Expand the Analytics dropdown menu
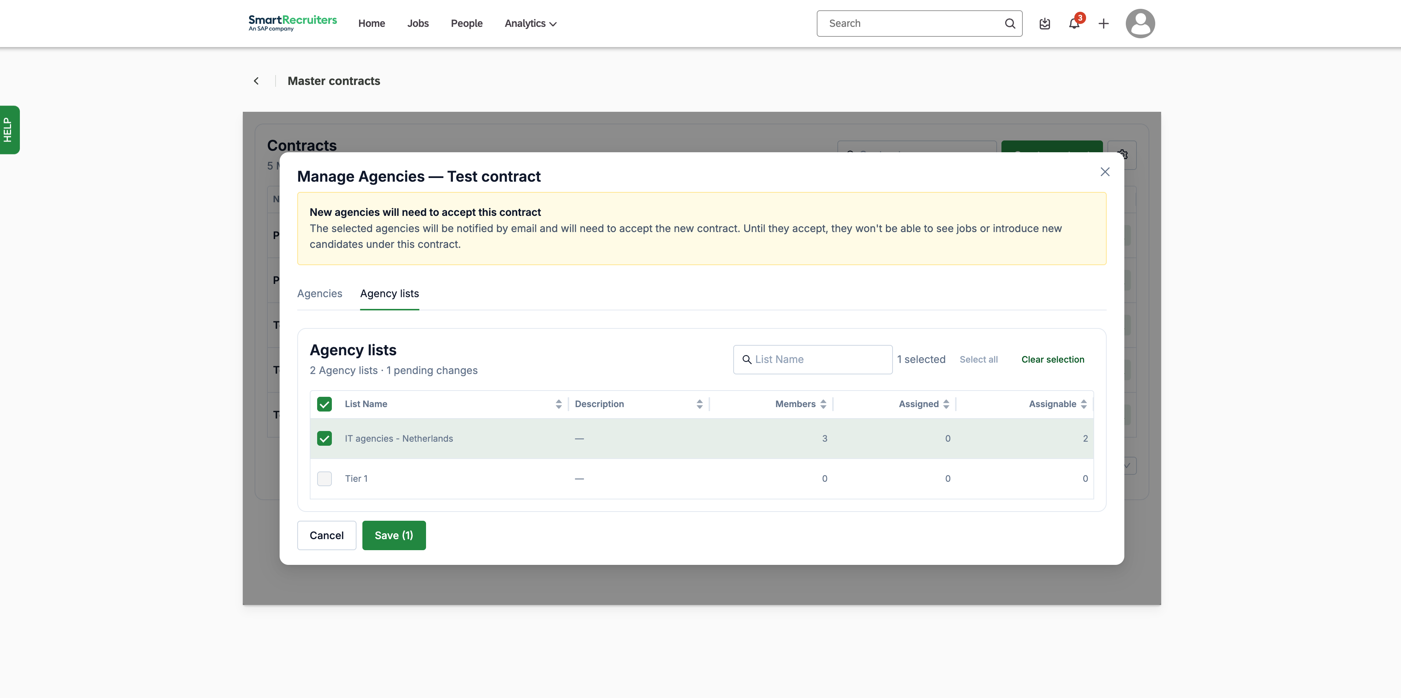The height and width of the screenshot is (698, 1401). tap(530, 24)
